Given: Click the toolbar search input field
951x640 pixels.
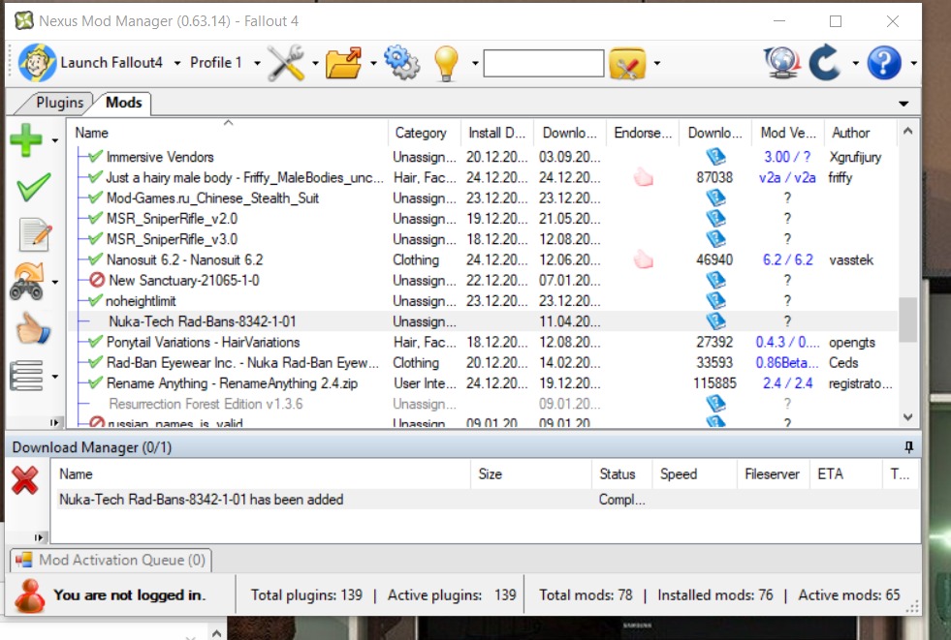Looking at the screenshot, I should pyautogui.click(x=544, y=63).
